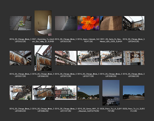Open green hillside Wisconsin thumbnail
This screenshot has height=121, width=154.
(x=88, y=93)
